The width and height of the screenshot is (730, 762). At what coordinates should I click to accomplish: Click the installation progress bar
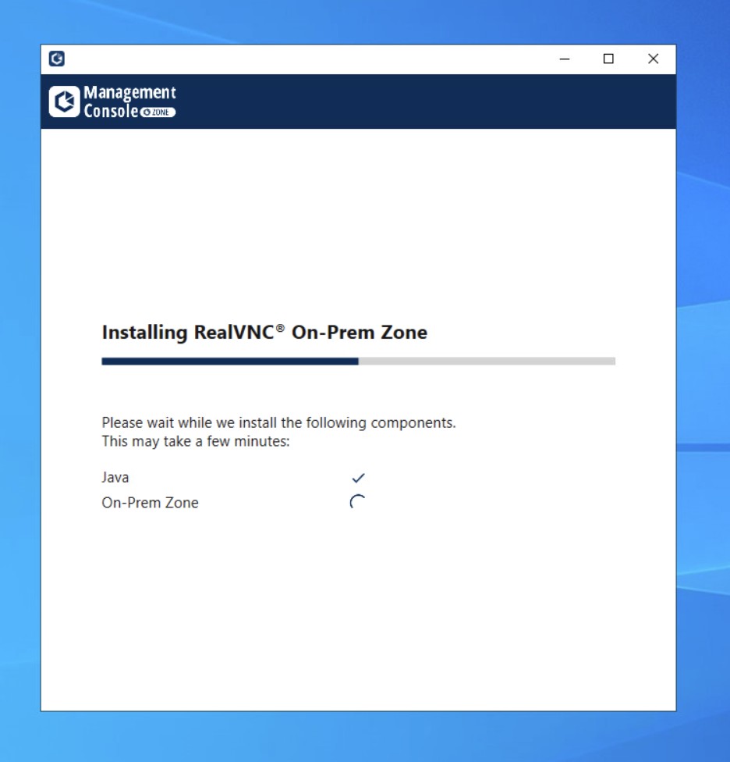(x=358, y=360)
